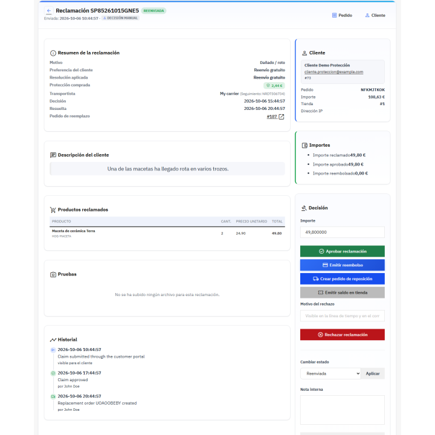435x435 pixels.
Task: Click the wallet icon beside Importes
Action: coord(304,146)
